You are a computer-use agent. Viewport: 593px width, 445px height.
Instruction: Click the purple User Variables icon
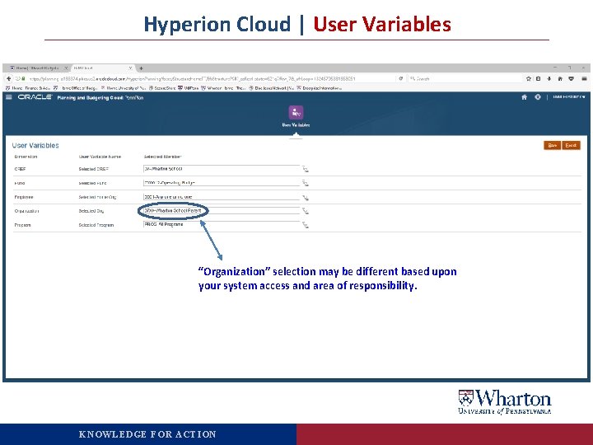click(296, 112)
